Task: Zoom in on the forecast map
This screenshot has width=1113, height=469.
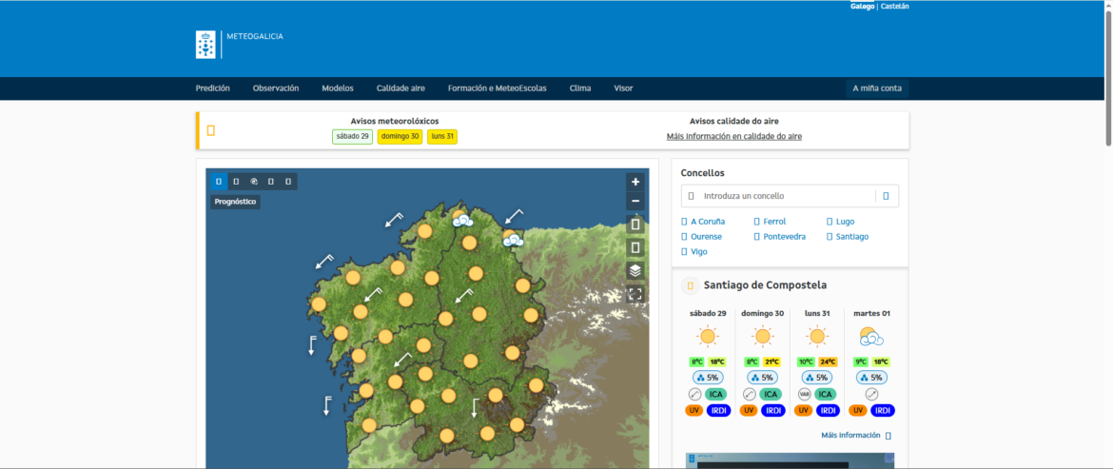Action: (635, 182)
